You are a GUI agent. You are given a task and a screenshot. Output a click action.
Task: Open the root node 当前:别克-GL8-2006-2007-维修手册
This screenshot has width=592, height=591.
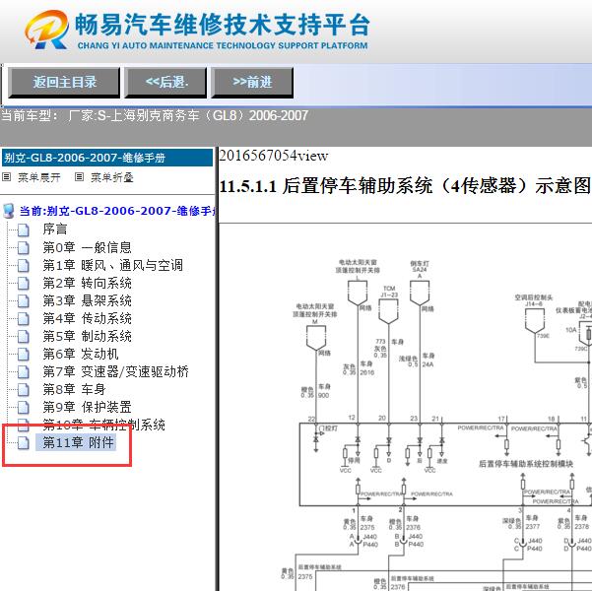[x=118, y=211]
